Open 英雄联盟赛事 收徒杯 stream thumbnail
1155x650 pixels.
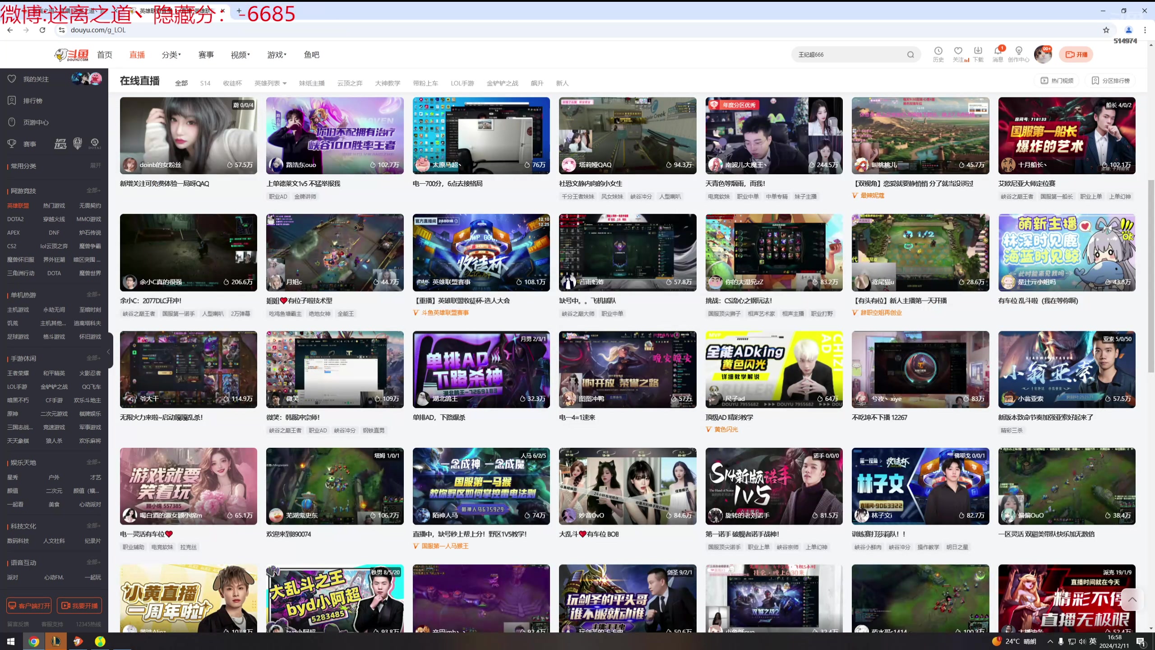481,252
